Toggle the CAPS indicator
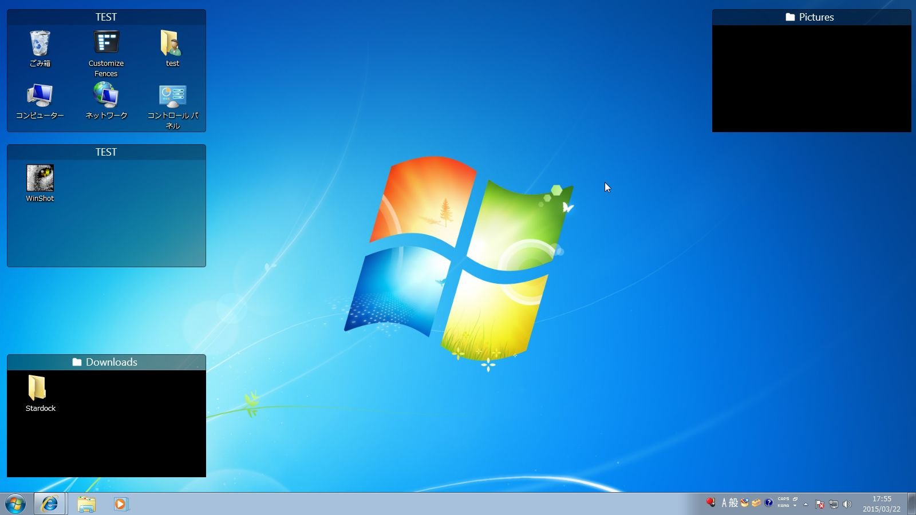Image resolution: width=916 pixels, height=515 pixels. [x=783, y=499]
